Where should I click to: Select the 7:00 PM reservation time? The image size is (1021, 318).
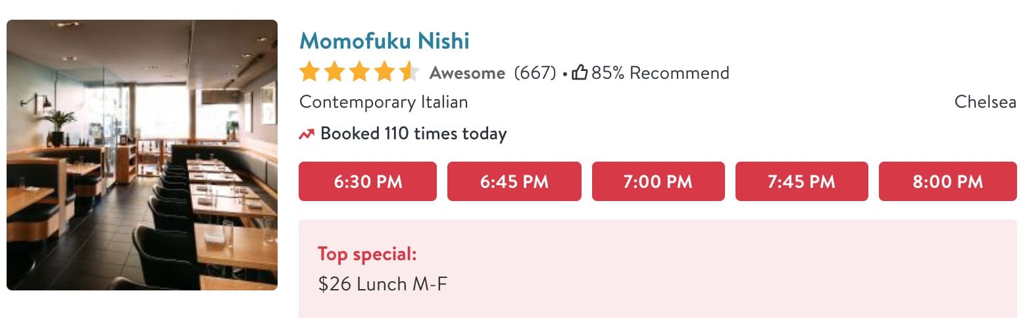click(658, 181)
